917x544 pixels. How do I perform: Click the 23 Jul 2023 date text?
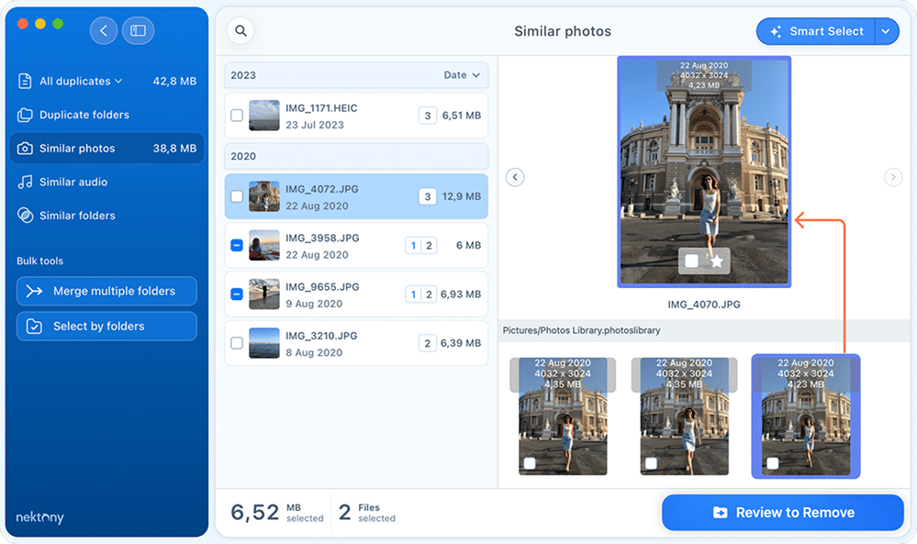pos(315,125)
